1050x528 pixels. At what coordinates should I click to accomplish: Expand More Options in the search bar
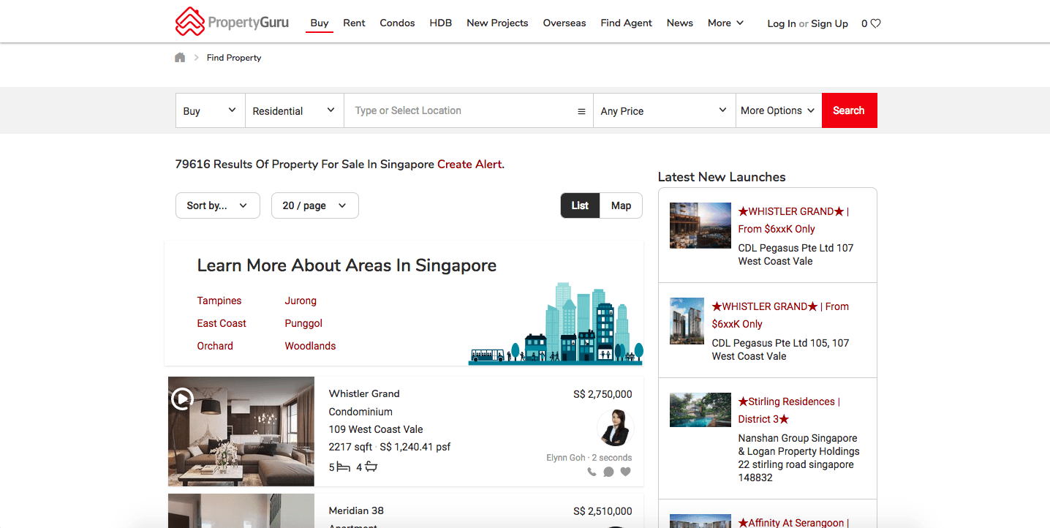(x=777, y=110)
